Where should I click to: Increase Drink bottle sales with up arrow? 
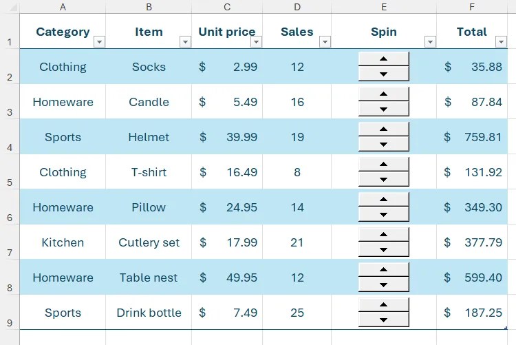[384, 305]
